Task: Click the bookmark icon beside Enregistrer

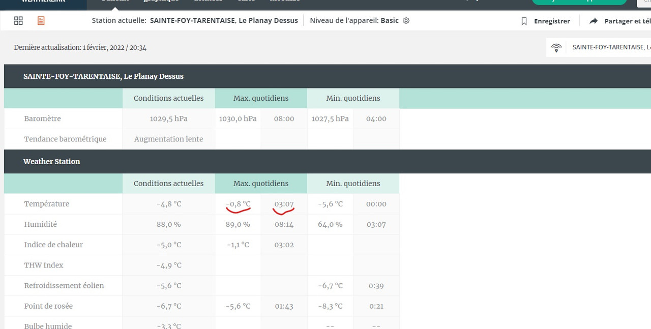Action: [x=524, y=21]
